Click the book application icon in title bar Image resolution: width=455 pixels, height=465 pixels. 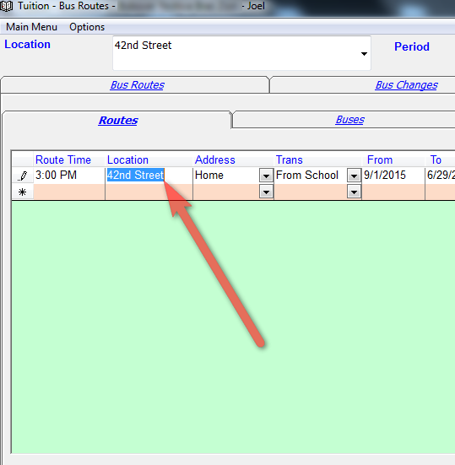coord(6,6)
